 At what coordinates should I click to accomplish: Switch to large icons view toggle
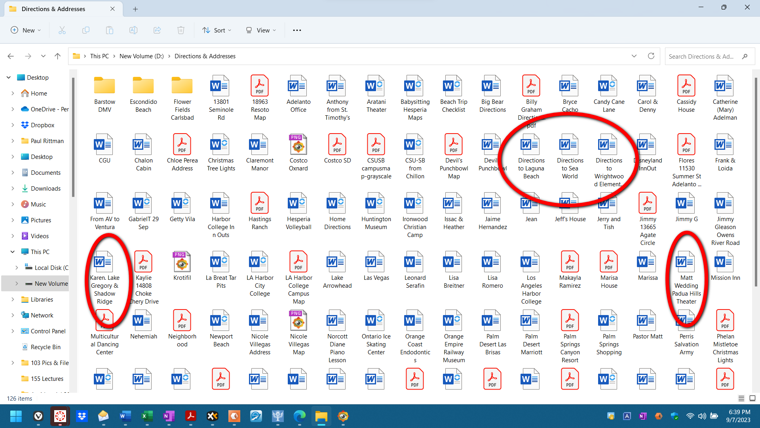(x=752, y=398)
